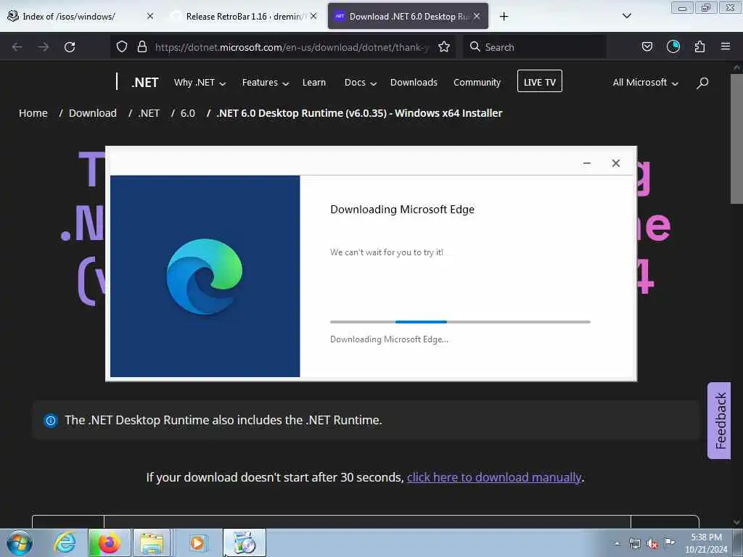Click the address bar URL field

pyautogui.click(x=292, y=47)
